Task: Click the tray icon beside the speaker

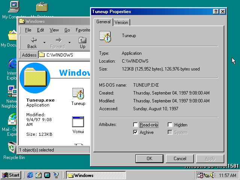Action: coord(206,175)
